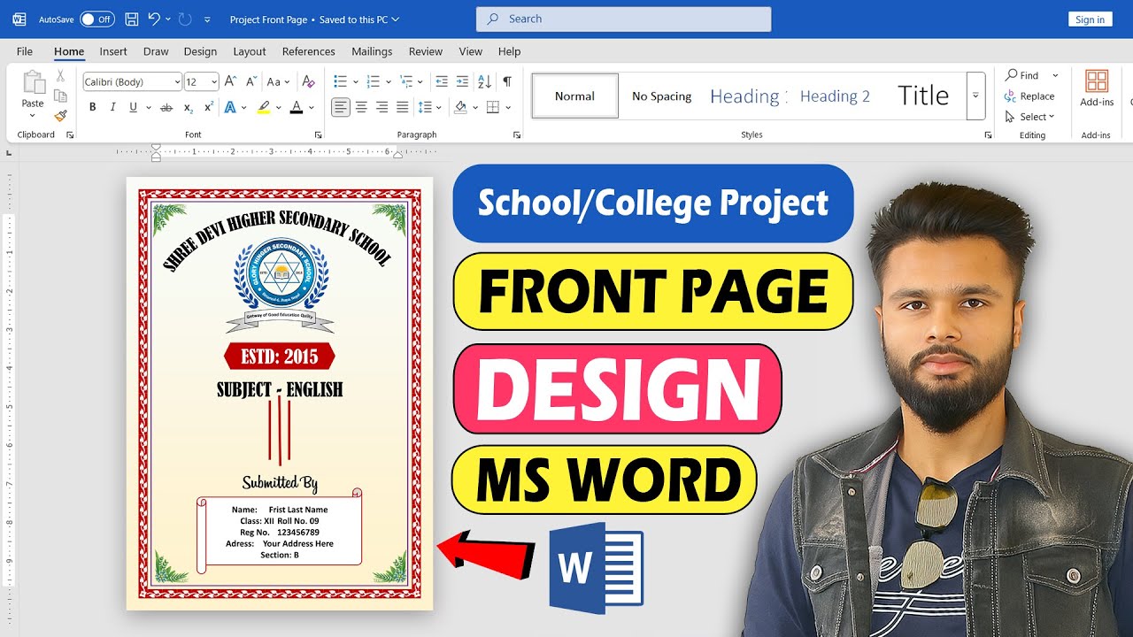The height and width of the screenshot is (637, 1133).
Task: Switch to the Layout tab
Action: (x=250, y=51)
